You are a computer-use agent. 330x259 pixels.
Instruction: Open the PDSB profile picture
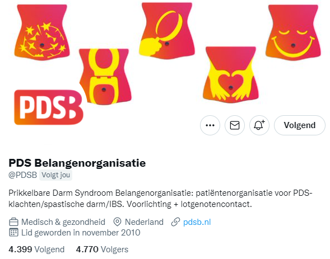pyautogui.click(x=49, y=107)
